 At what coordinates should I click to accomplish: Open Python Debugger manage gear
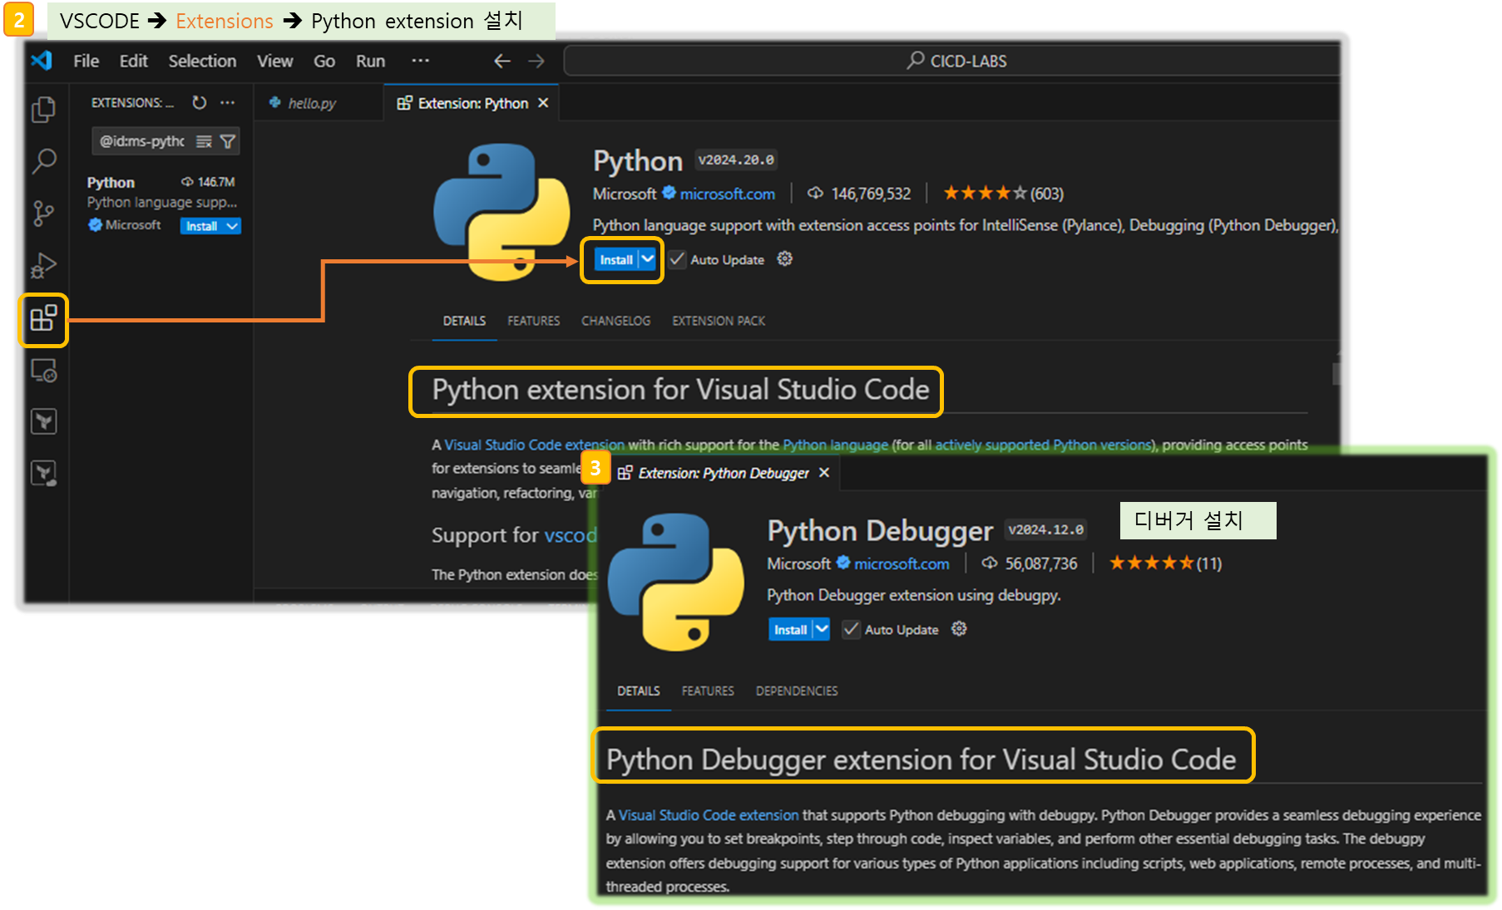959,629
